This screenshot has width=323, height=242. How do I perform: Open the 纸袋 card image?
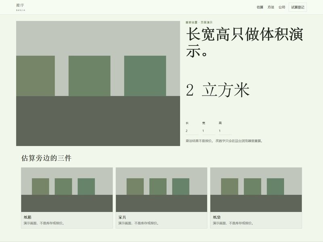coord(256,190)
